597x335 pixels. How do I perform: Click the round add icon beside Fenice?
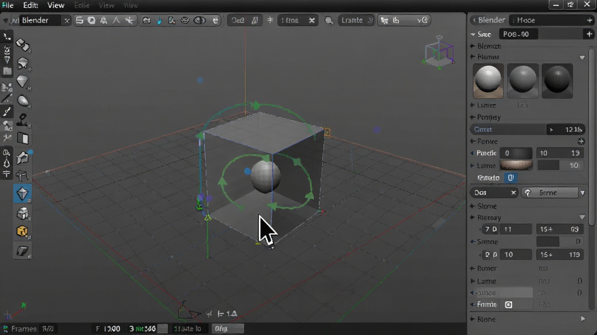pos(581,141)
